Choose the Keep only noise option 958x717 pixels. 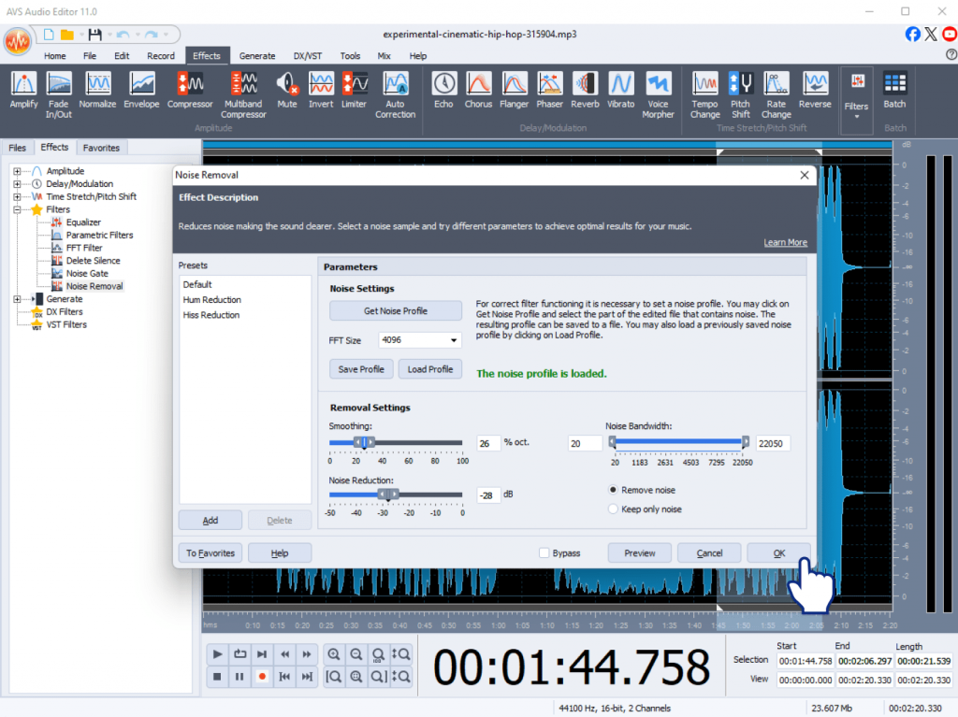[x=614, y=509]
